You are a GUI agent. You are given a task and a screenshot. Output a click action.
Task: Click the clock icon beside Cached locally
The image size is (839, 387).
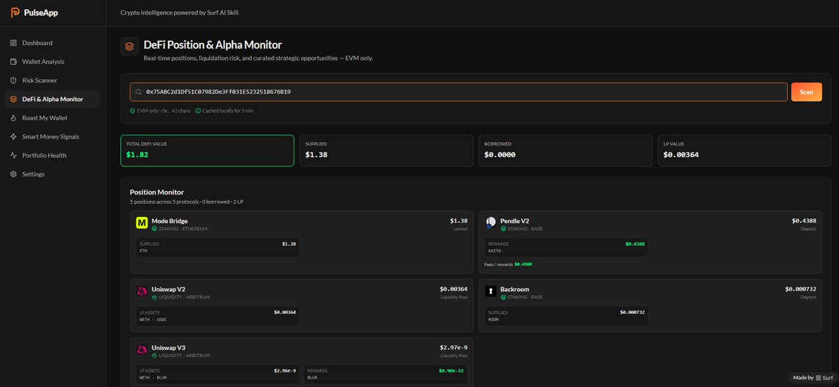coord(198,111)
